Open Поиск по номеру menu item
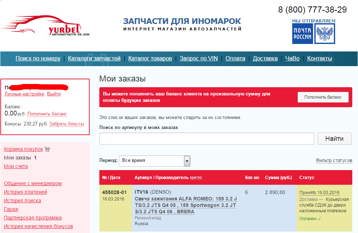The width and height of the screenshot is (358, 233). tap(38, 58)
